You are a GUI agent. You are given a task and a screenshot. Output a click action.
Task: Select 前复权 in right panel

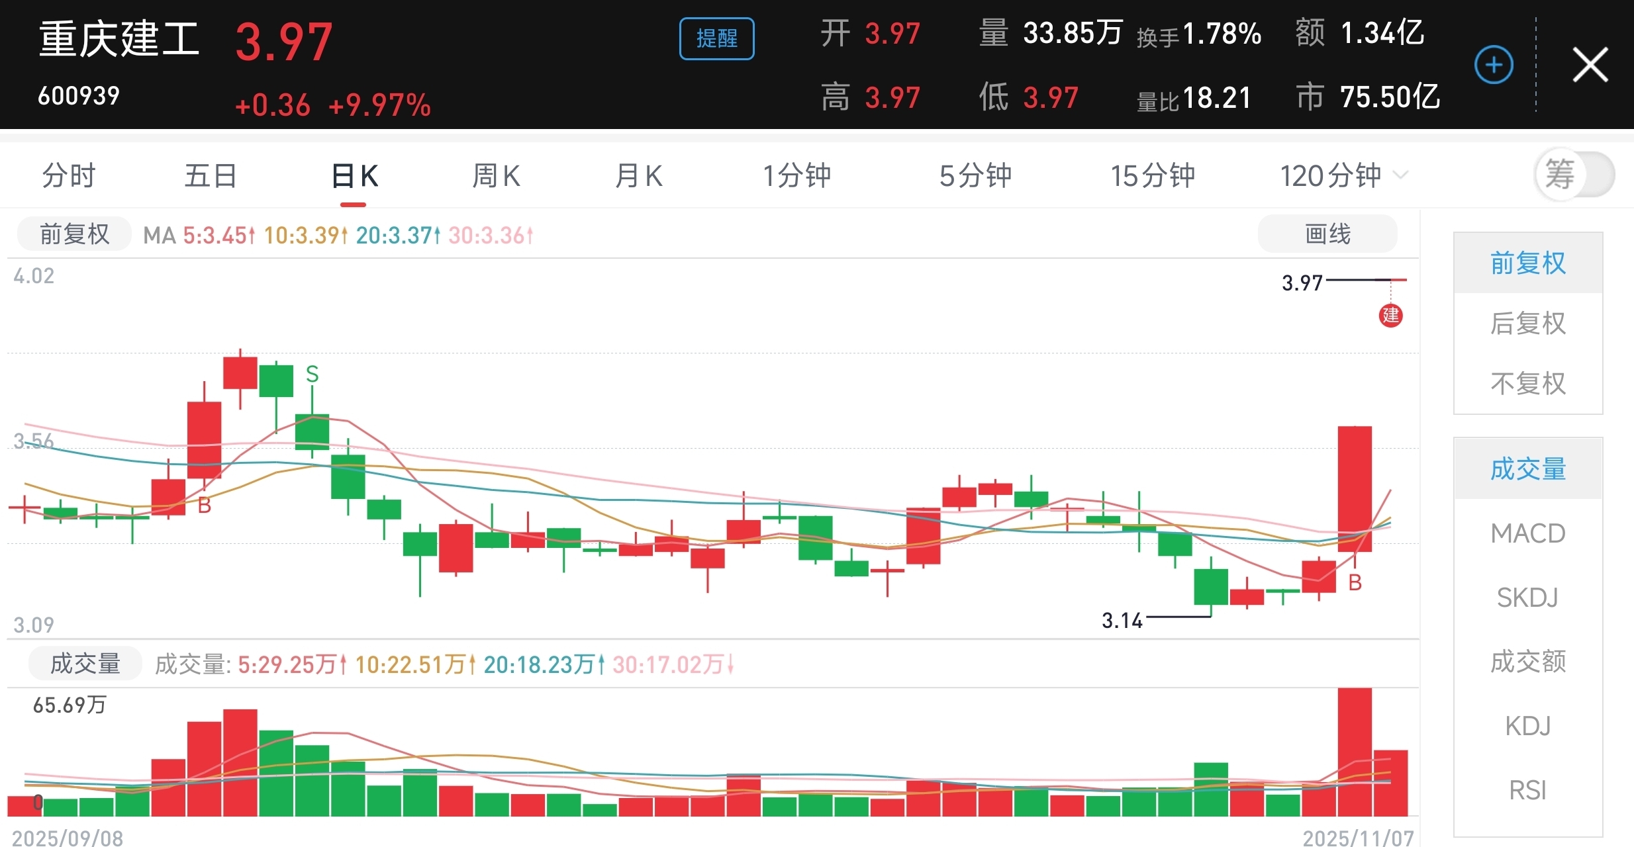1527,263
